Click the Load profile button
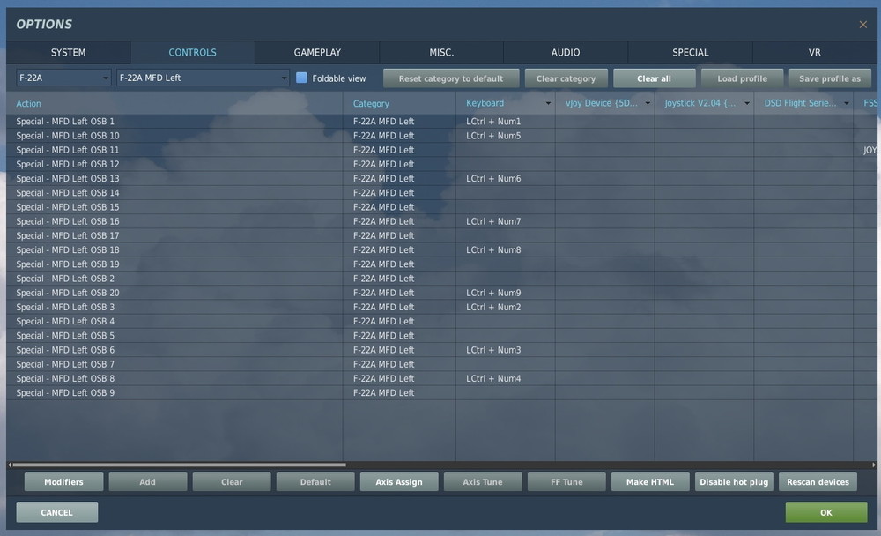Screen dimensions: 881x536 point(742,78)
